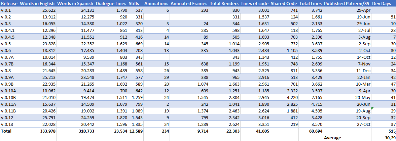Click the release cell "v.0.3"
396x141 pixels.
[9, 23]
